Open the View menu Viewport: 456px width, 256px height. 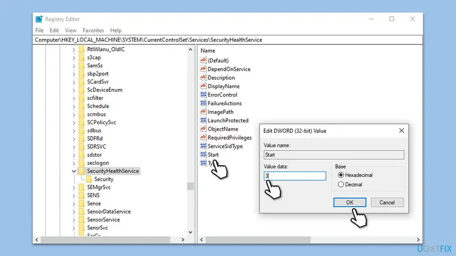click(70, 30)
